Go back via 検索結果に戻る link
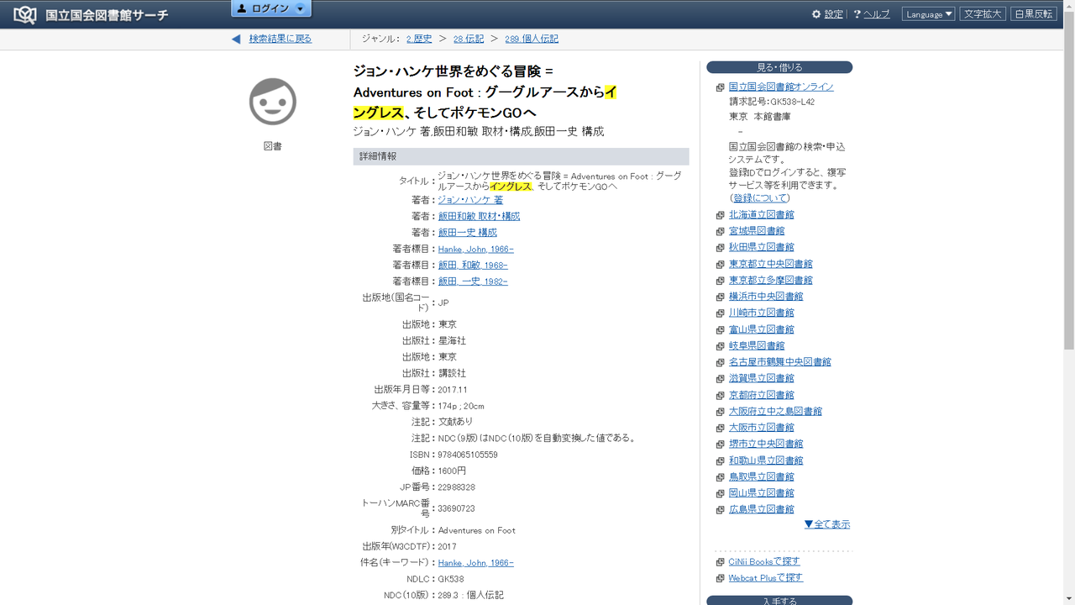Viewport: 1075px width, 605px height. [281, 39]
